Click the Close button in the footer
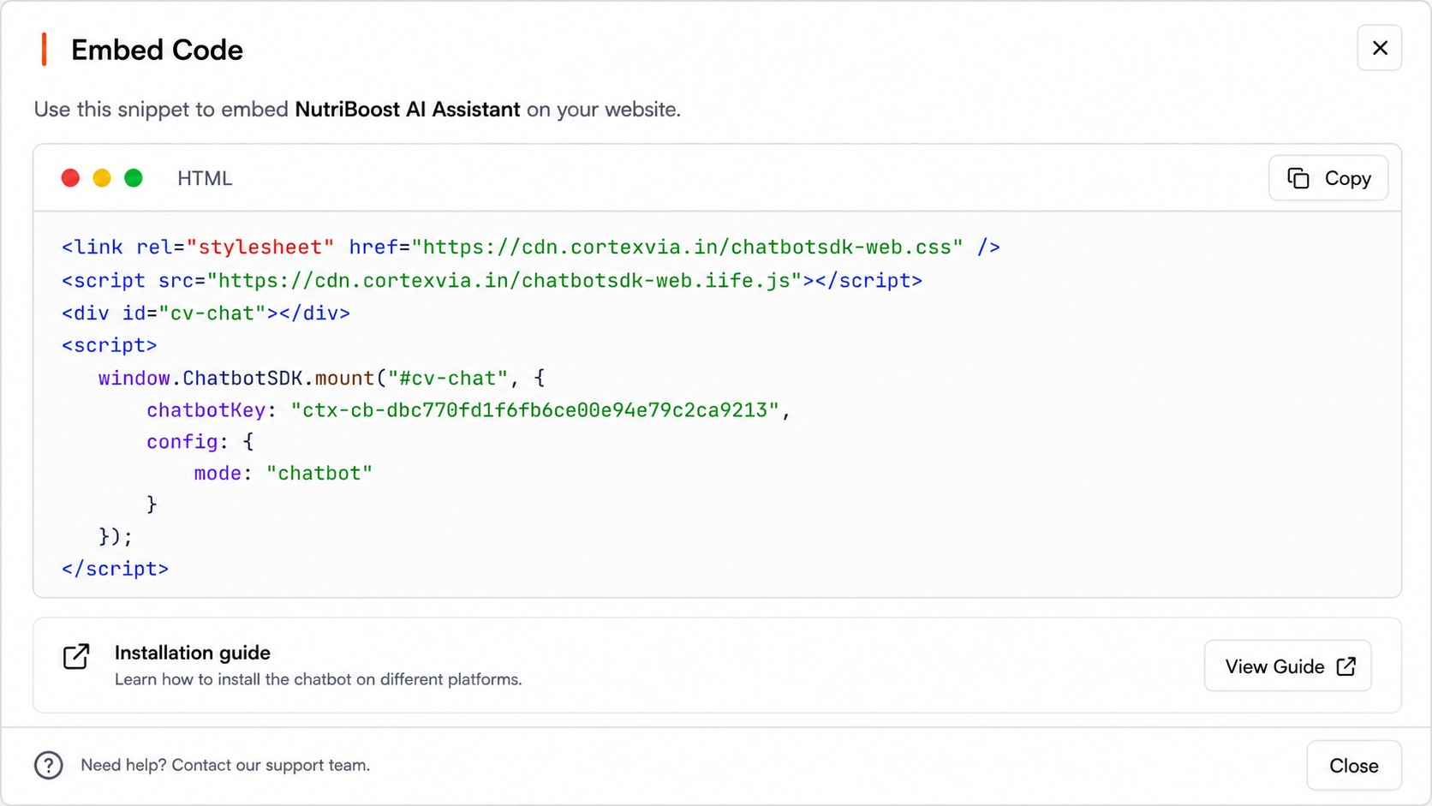The image size is (1432, 806). [x=1353, y=766]
